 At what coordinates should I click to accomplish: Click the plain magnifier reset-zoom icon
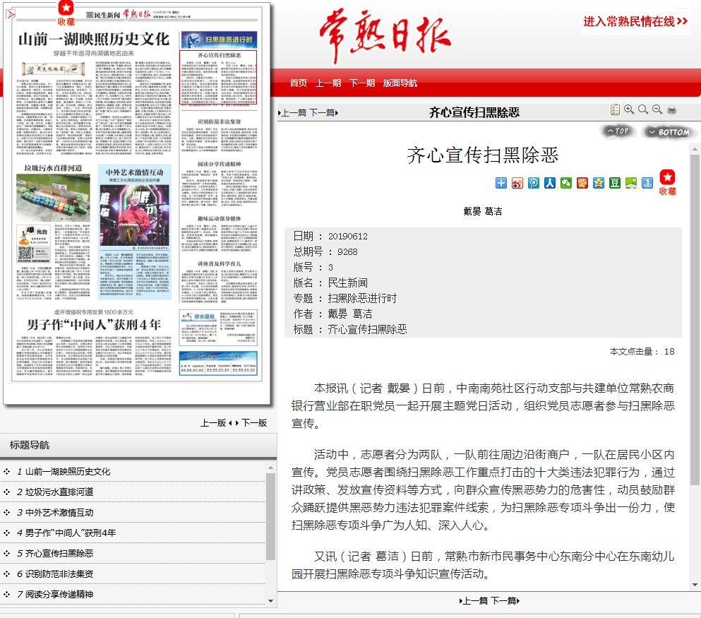(643, 109)
